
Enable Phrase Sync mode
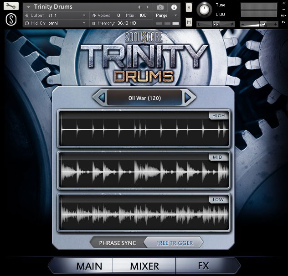pos(118,243)
